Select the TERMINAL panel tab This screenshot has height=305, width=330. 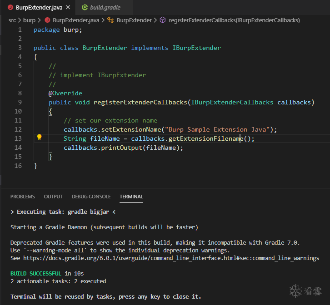point(131,197)
